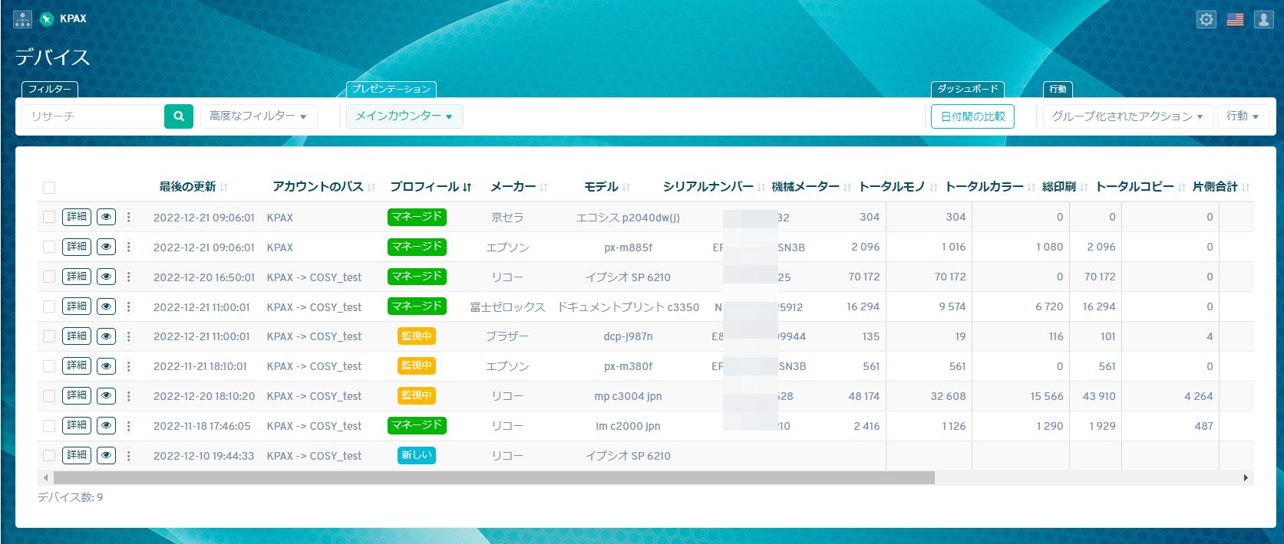Viewport: 1284px width, 544px height.
Task: Open the user profile icon
Action: (x=1263, y=19)
